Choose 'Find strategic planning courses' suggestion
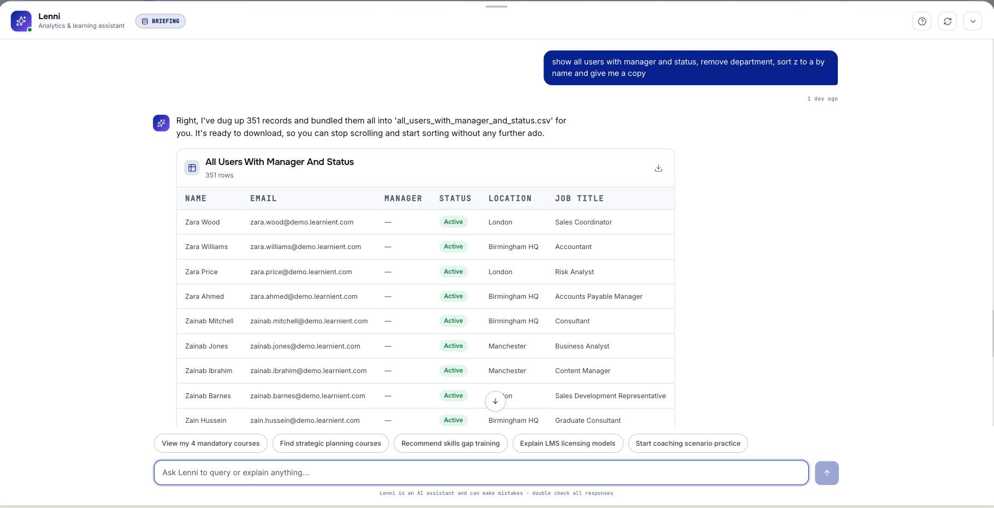Image resolution: width=994 pixels, height=508 pixels. tap(330, 444)
